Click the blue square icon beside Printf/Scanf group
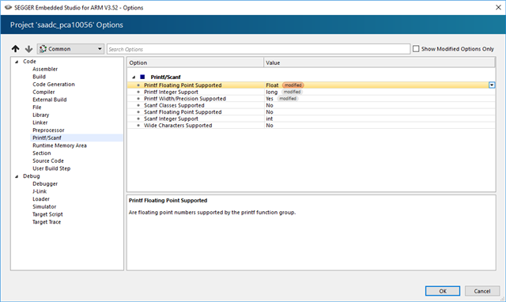This screenshot has width=506, height=302. click(142, 77)
